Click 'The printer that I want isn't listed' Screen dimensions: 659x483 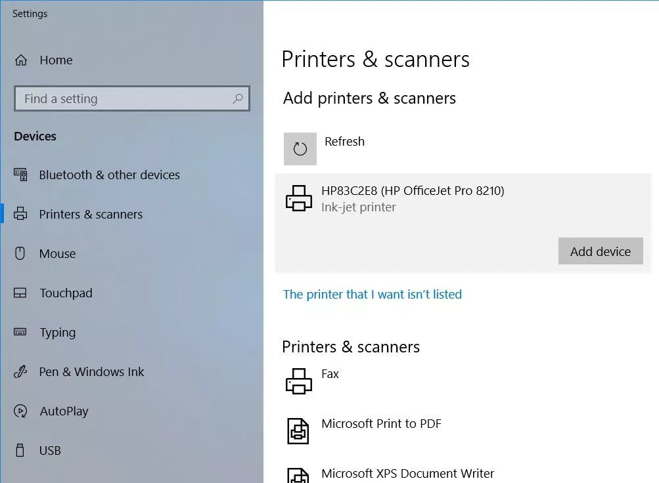point(372,295)
